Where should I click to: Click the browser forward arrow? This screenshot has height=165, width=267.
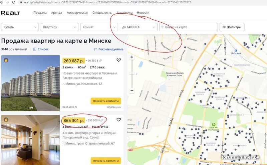pos(7,2)
